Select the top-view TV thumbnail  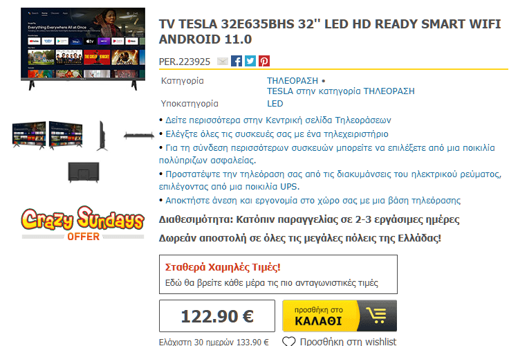click(x=139, y=135)
